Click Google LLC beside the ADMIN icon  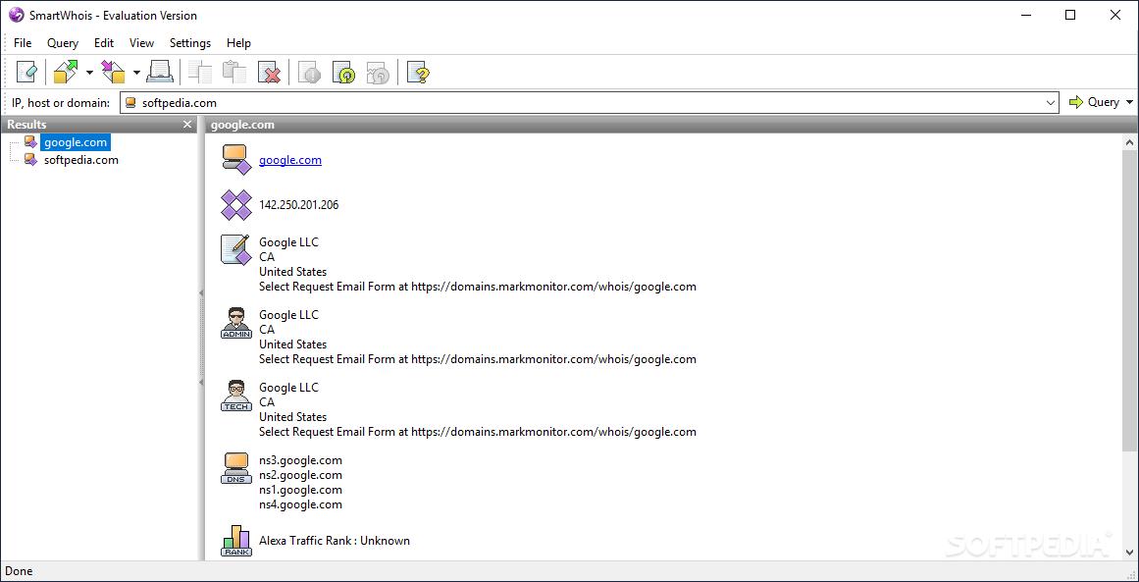[x=288, y=315]
